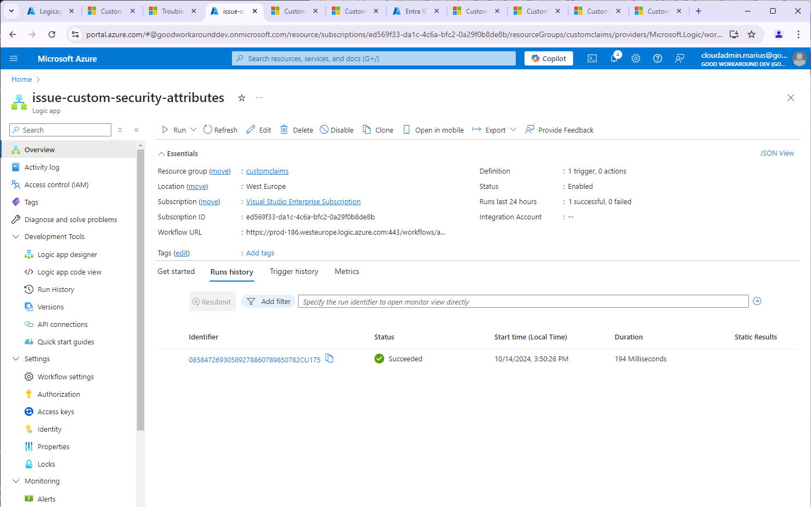The image size is (811, 507).
Task: Click the go arrow beside run identifier field
Action: 757,301
